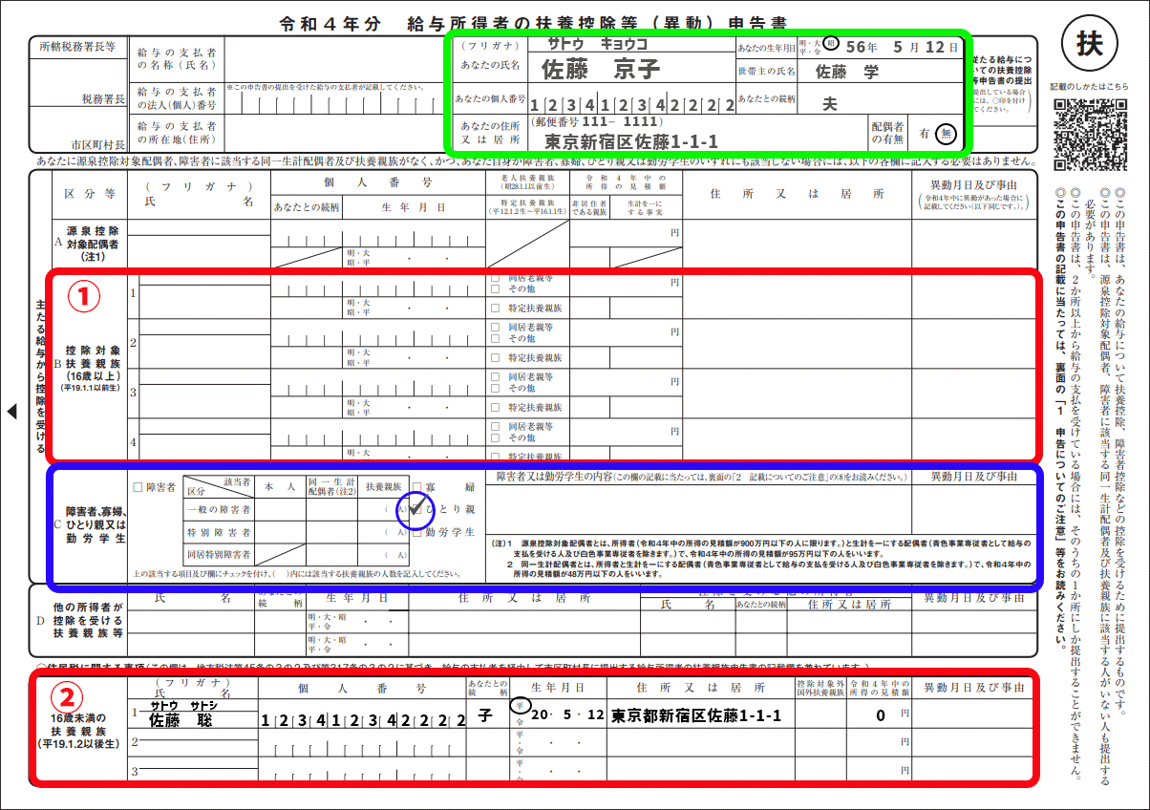The width and height of the screenshot is (1150, 810).
Task: Check the 勤労学生 checkbox
Action: tap(417, 532)
